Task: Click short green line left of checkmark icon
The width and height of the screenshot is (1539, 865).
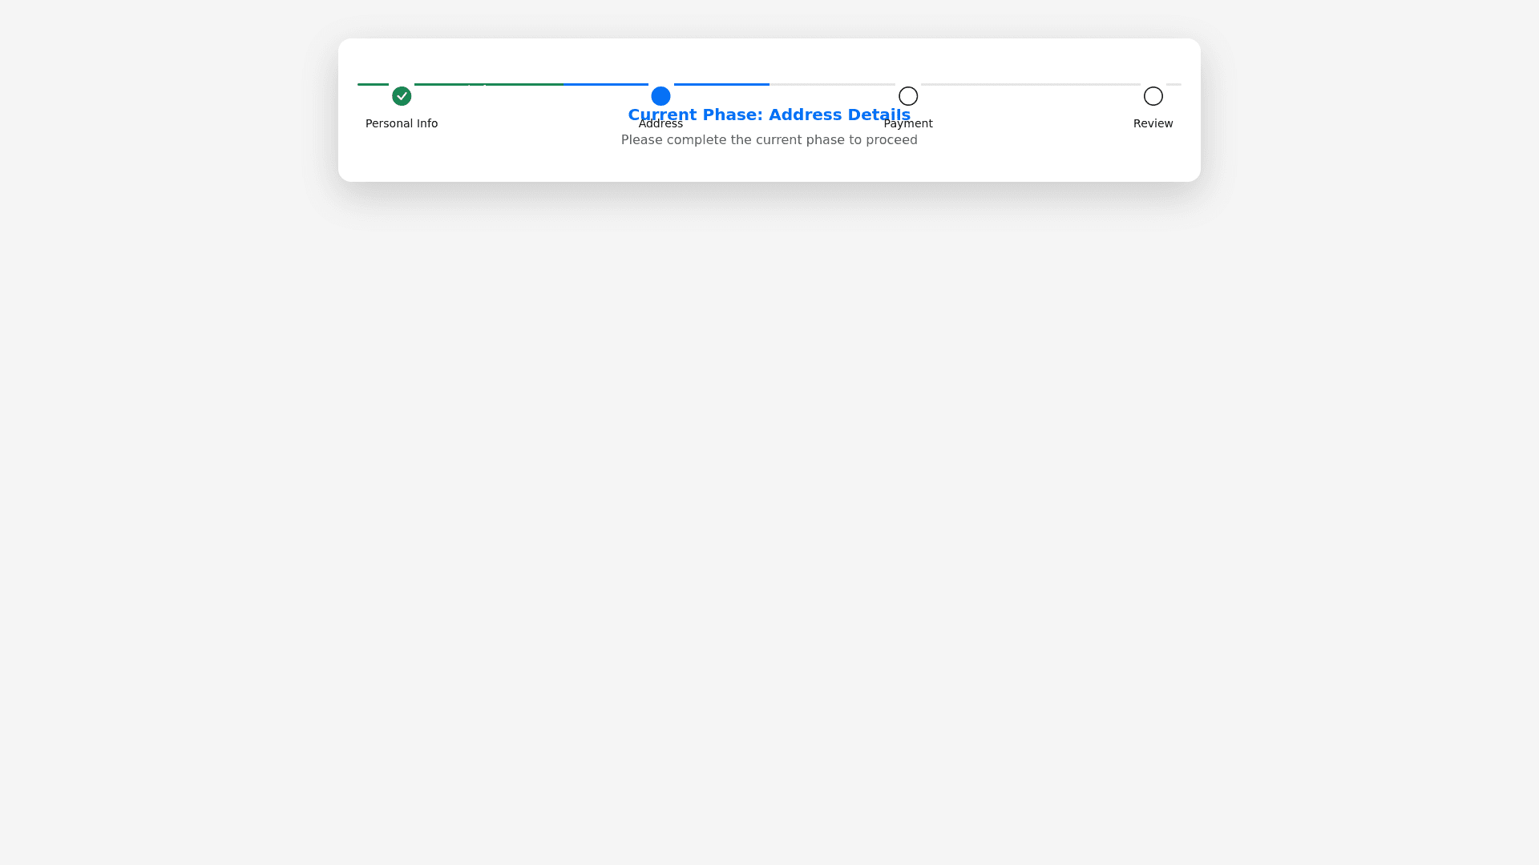Action: tap(373, 84)
